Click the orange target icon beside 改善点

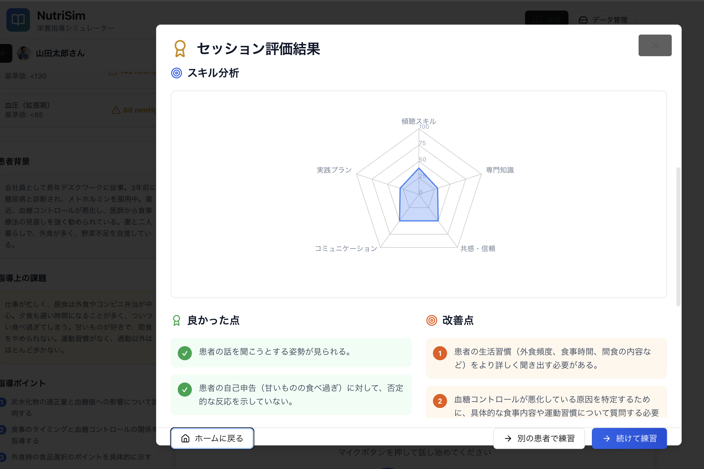(x=431, y=320)
